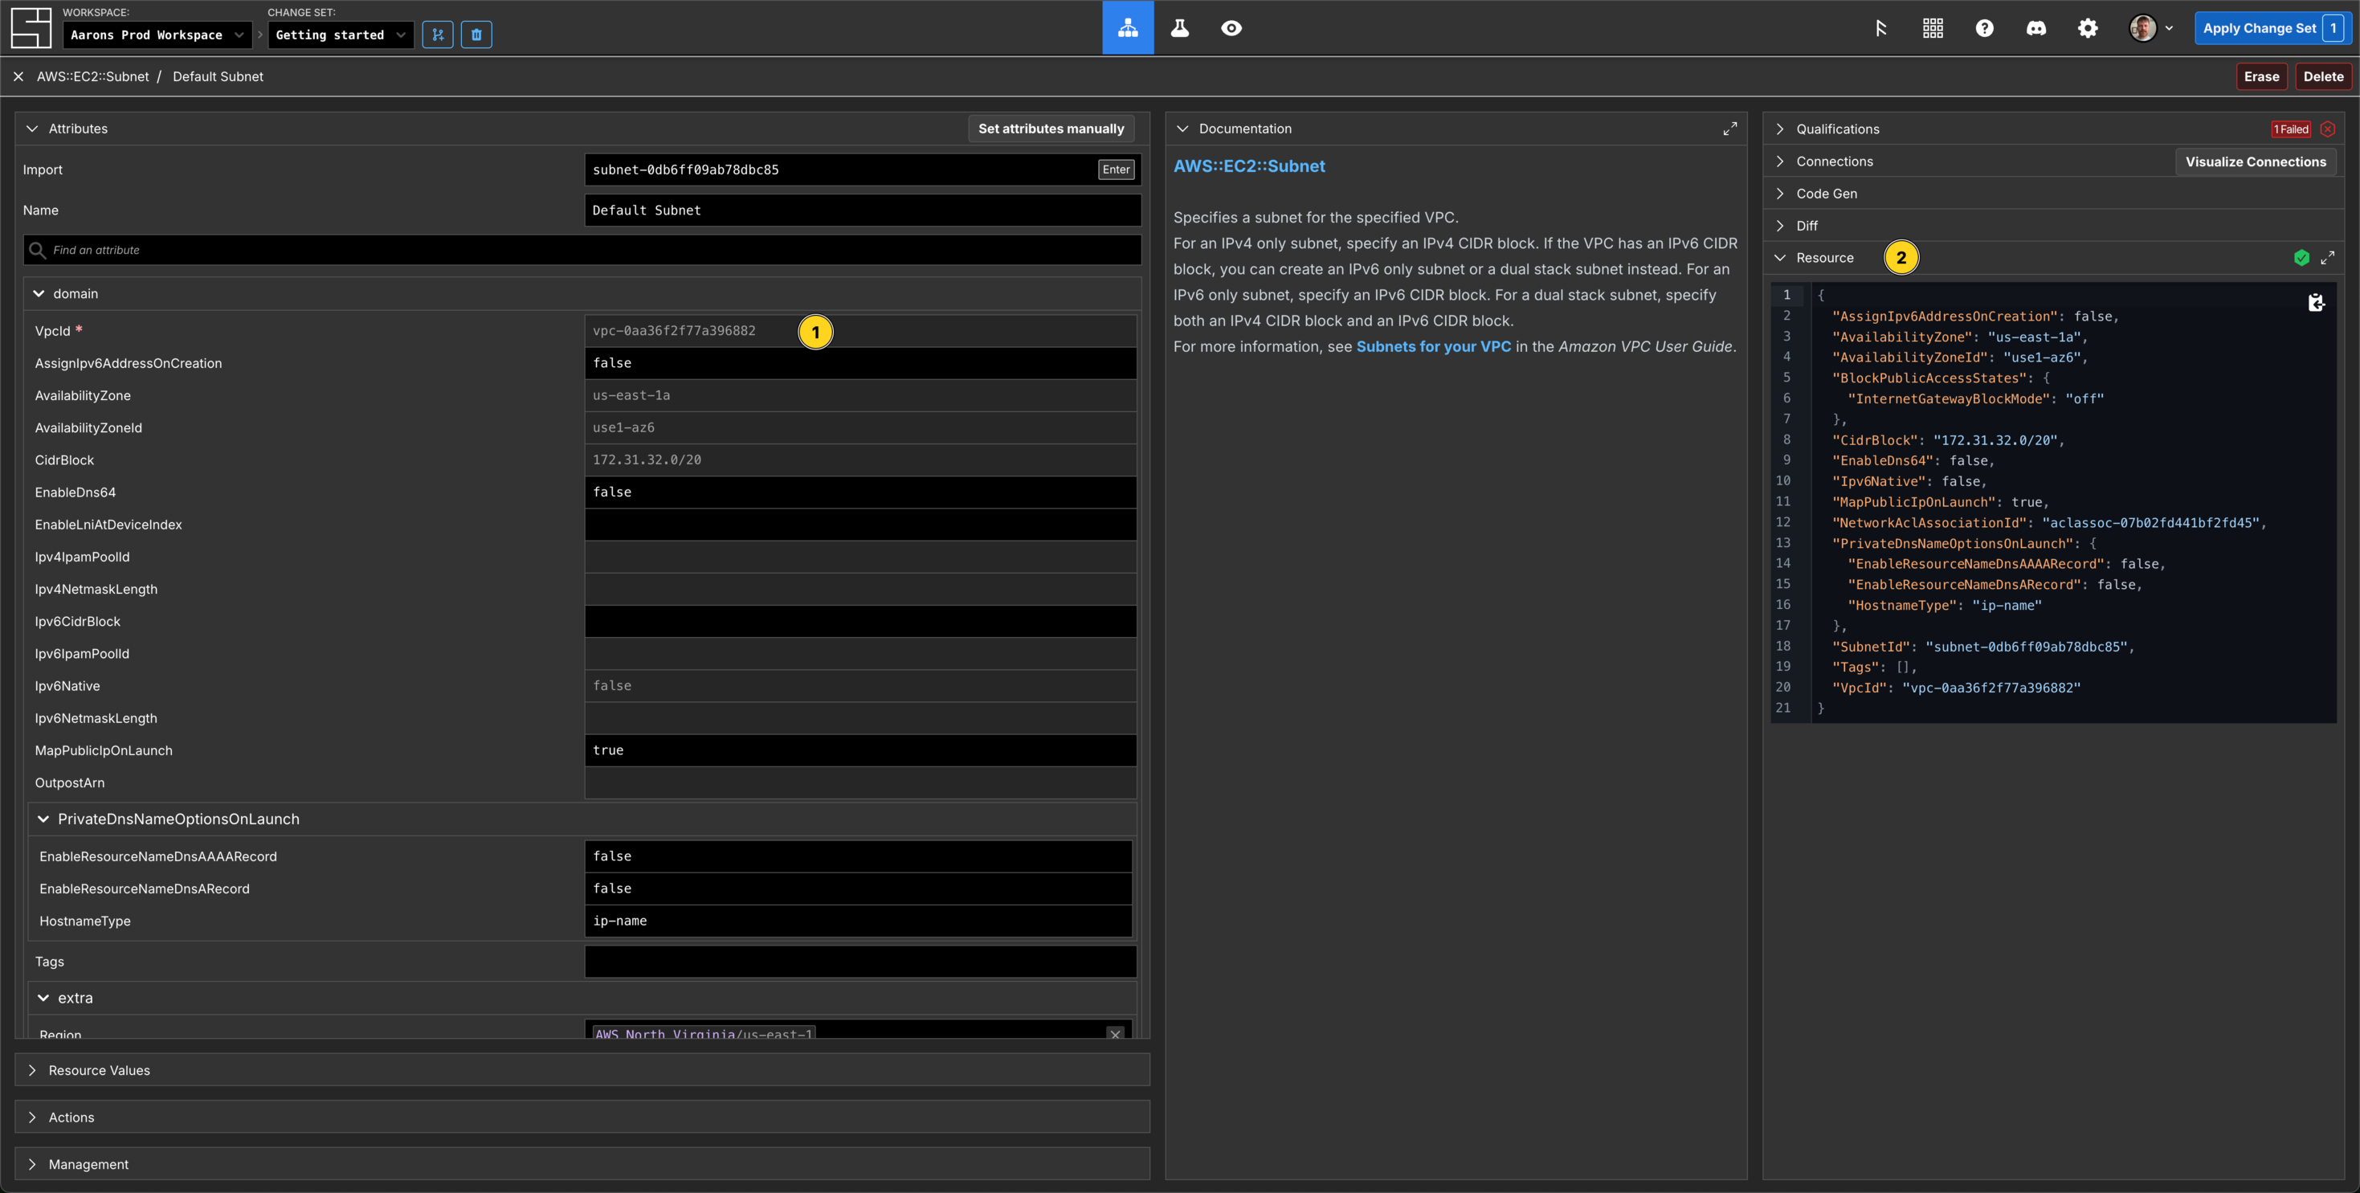Switch to the diagram model view icon

(x=1128, y=28)
